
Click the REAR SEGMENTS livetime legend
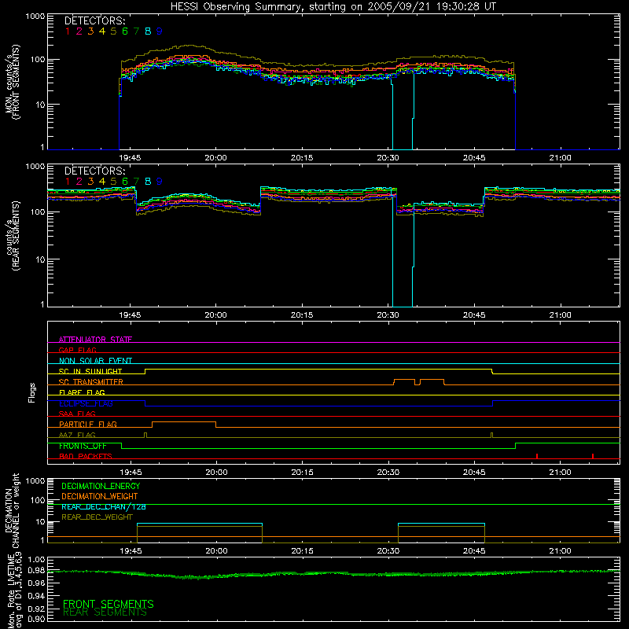tap(105, 612)
